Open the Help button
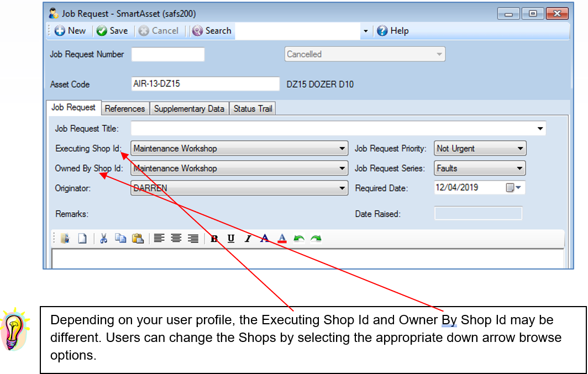Screen dimensions: 588x374 point(392,31)
